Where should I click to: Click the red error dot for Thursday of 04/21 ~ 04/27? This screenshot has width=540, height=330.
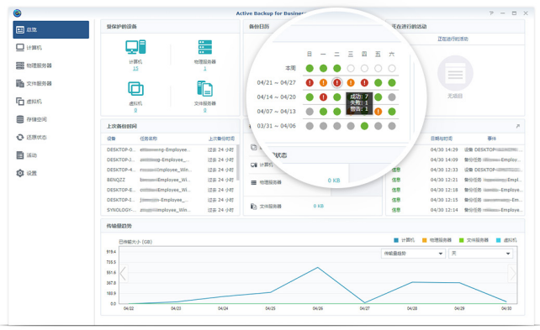(x=364, y=82)
